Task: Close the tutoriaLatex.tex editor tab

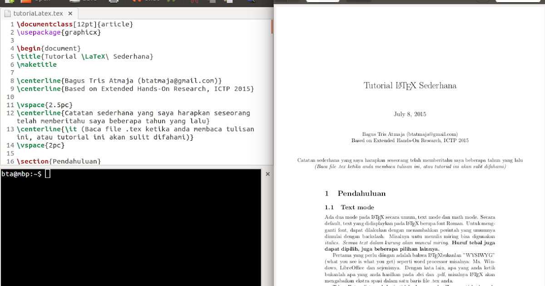Action: coord(70,13)
